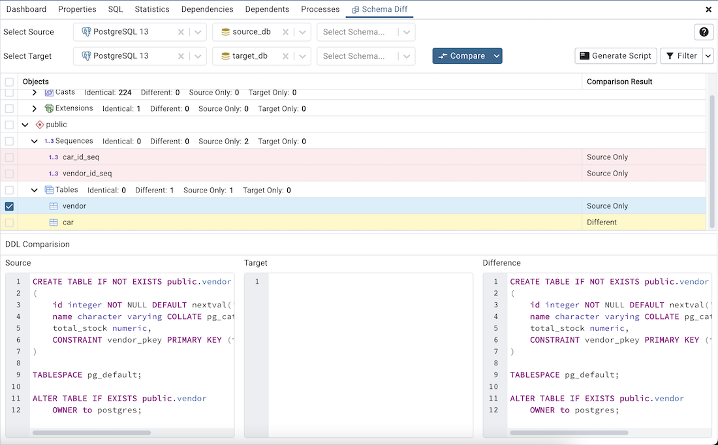
Task: Switch to the Dependencies tab
Action: (207, 9)
